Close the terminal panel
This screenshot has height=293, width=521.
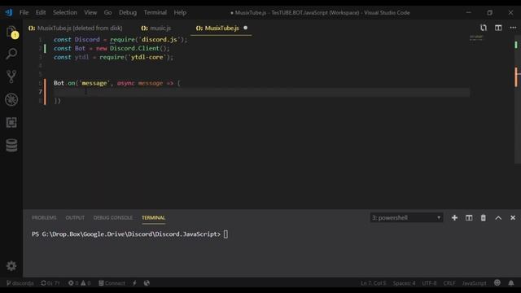pos(513,217)
